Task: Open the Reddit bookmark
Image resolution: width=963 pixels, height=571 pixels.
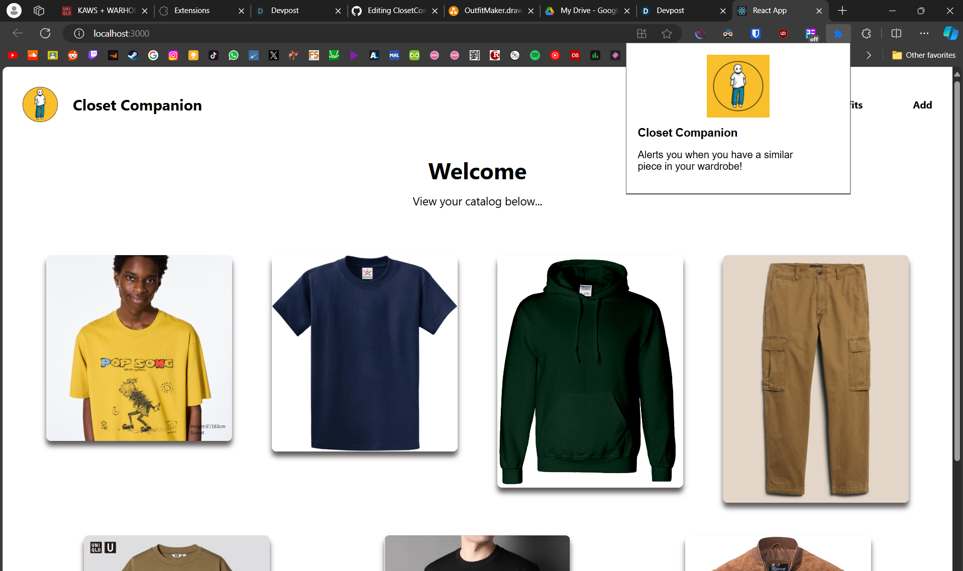Action: click(72, 55)
